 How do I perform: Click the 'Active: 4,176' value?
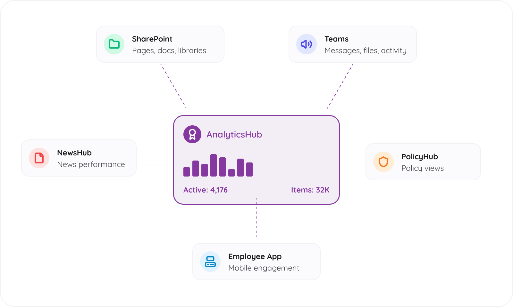pyautogui.click(x=206, y=190)
